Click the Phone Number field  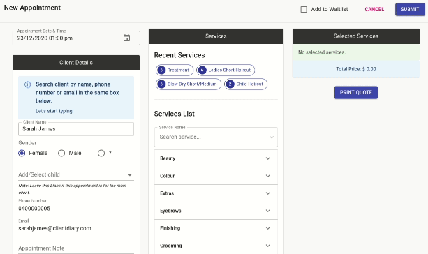(76, 209)
